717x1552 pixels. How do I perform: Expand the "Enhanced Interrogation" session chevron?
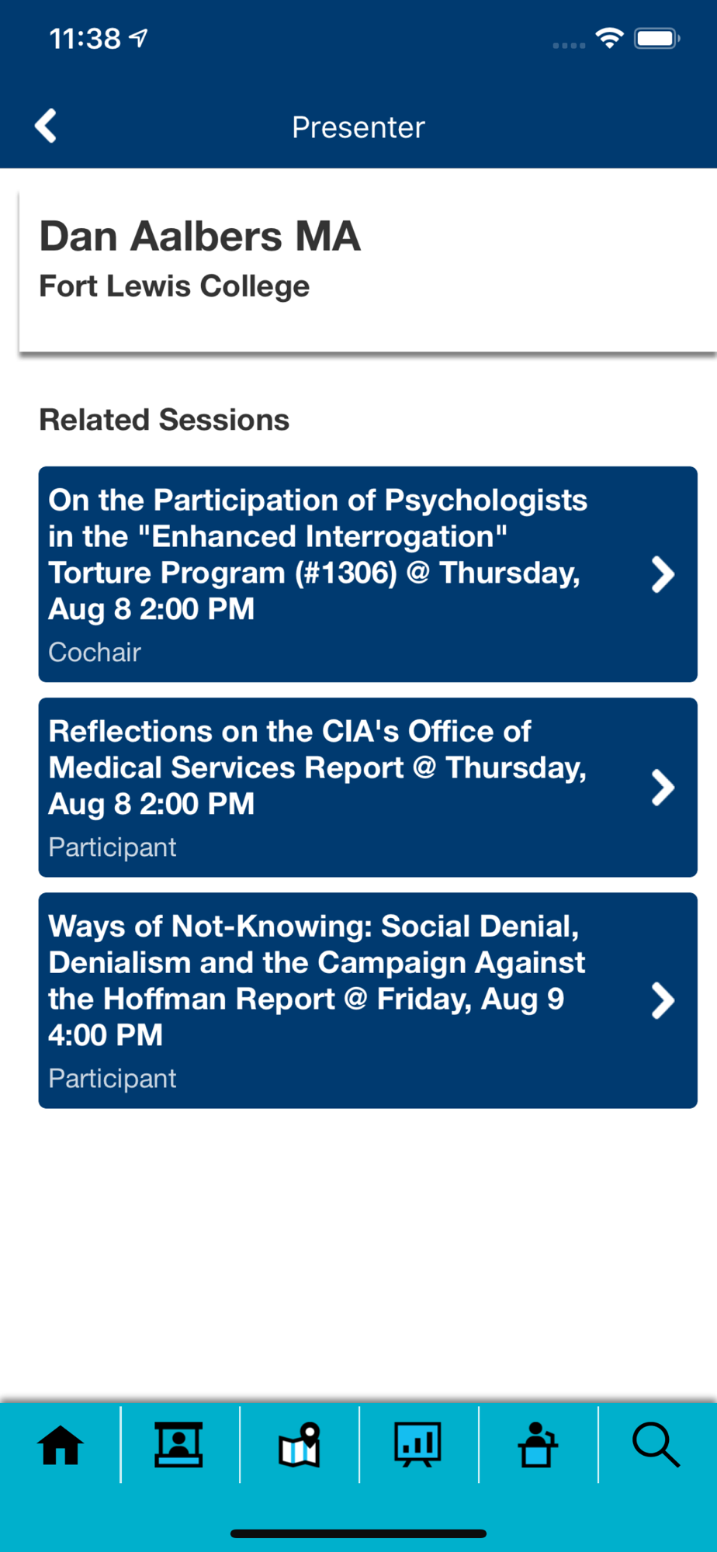point(663,574)
